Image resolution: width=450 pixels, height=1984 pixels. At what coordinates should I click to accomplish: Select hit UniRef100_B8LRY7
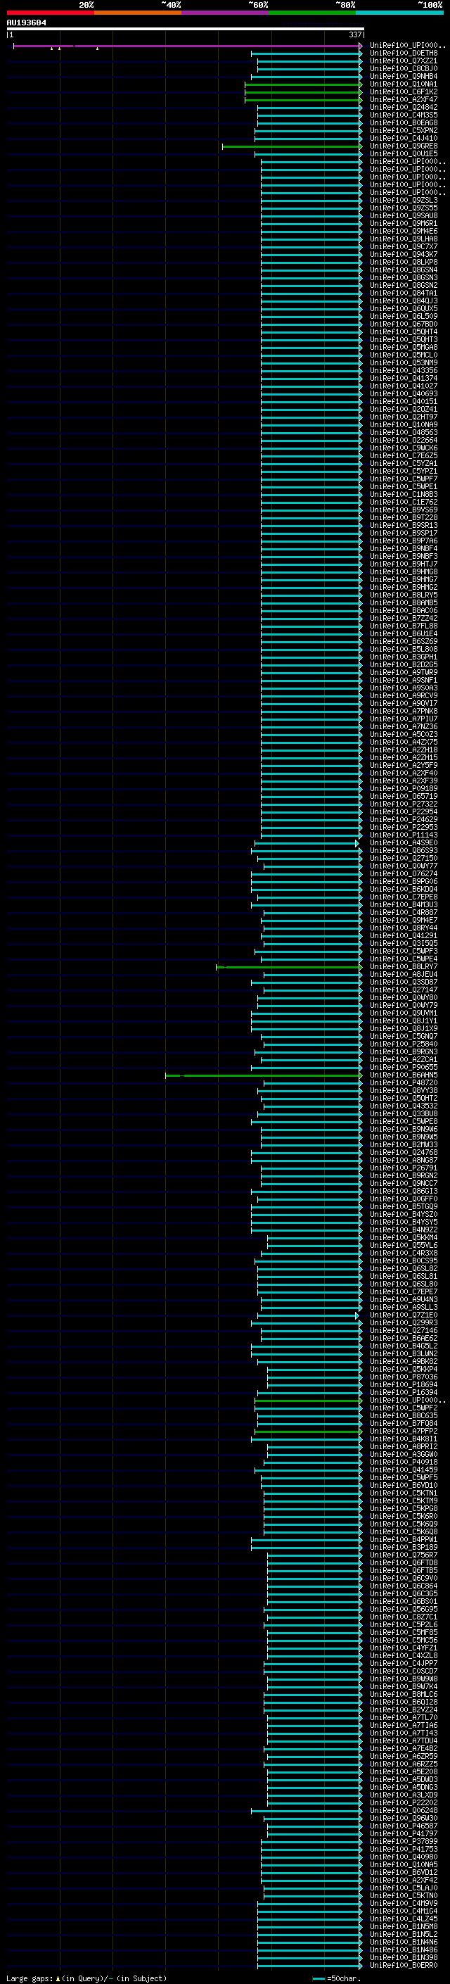tap(404, 966)
